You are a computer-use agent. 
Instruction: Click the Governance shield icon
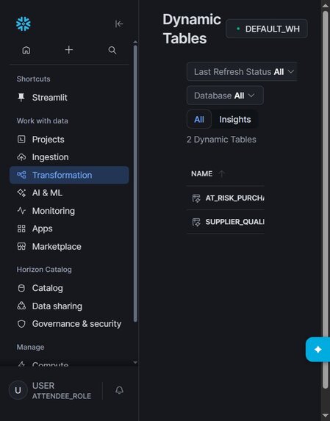click(21, 324)
